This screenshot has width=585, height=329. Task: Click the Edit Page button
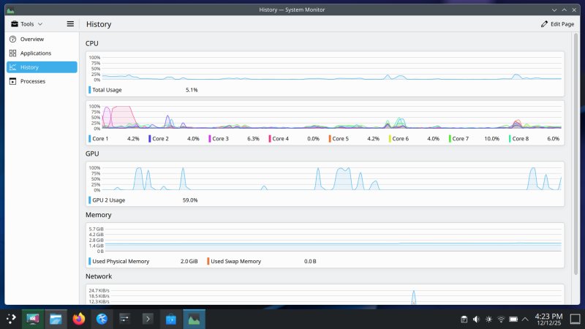click(557, 24)
